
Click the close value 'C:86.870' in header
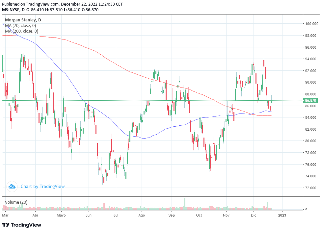point(90,10)
